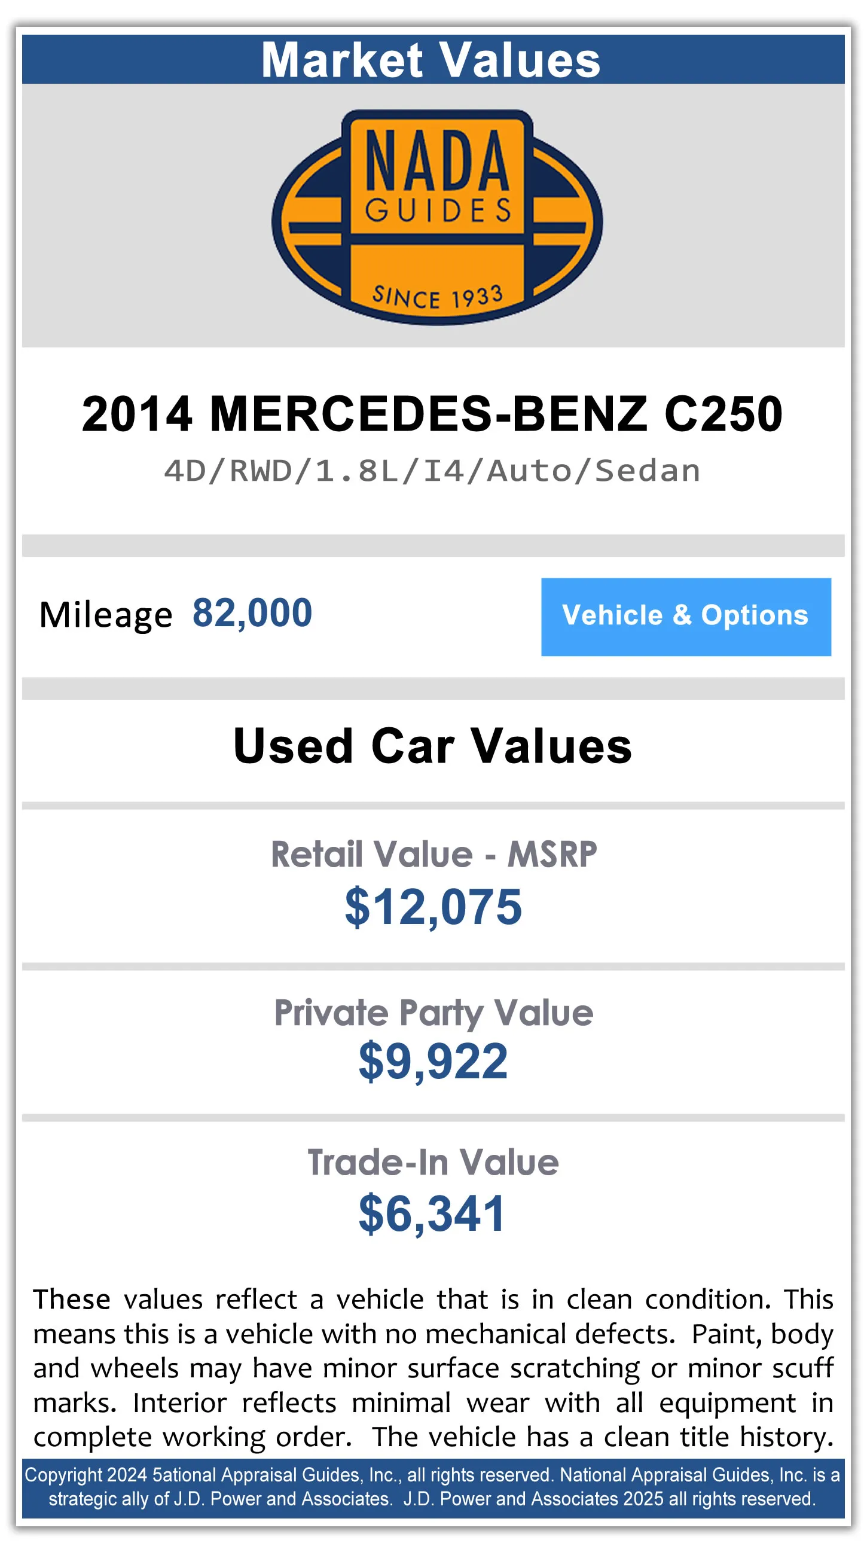864x1546 pixels.
Task: Select the 82,000 mileage value
Action: point(252,613)
